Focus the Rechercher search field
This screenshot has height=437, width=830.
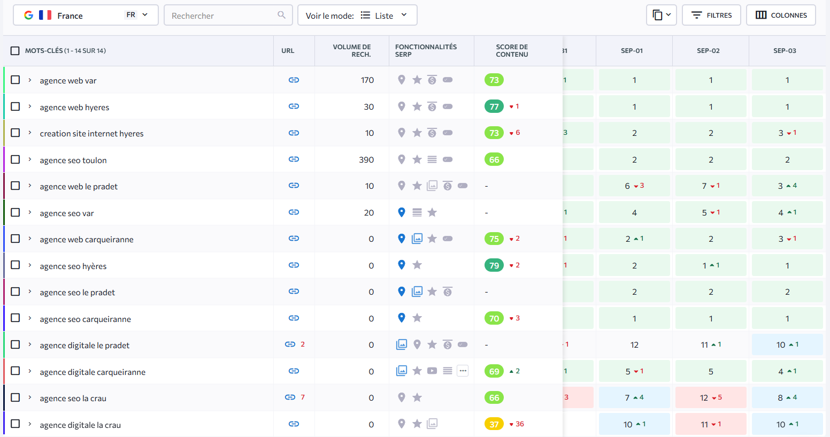[x=228, y=15]
